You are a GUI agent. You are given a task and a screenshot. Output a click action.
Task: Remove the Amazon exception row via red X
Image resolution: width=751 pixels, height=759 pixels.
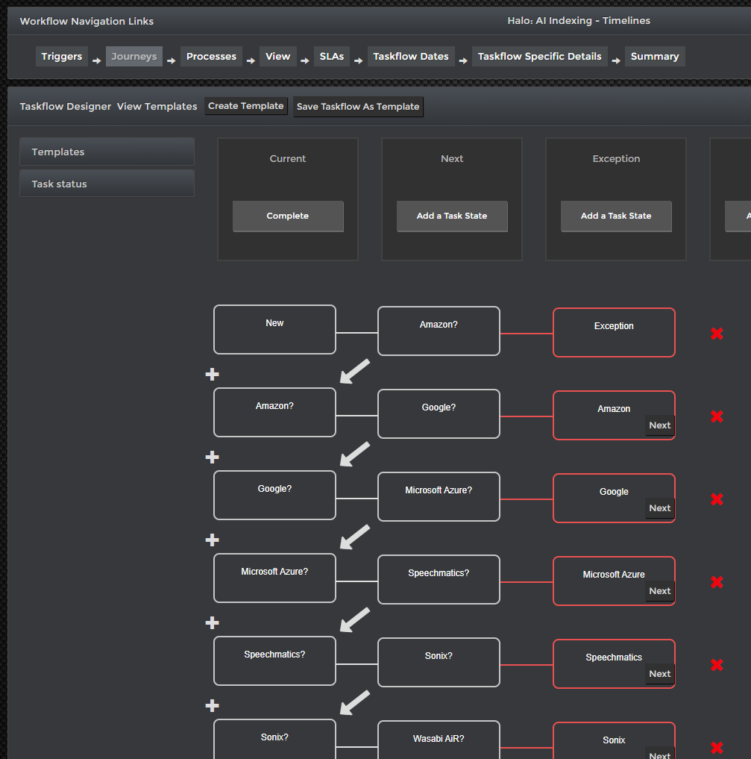coord(717,416)
